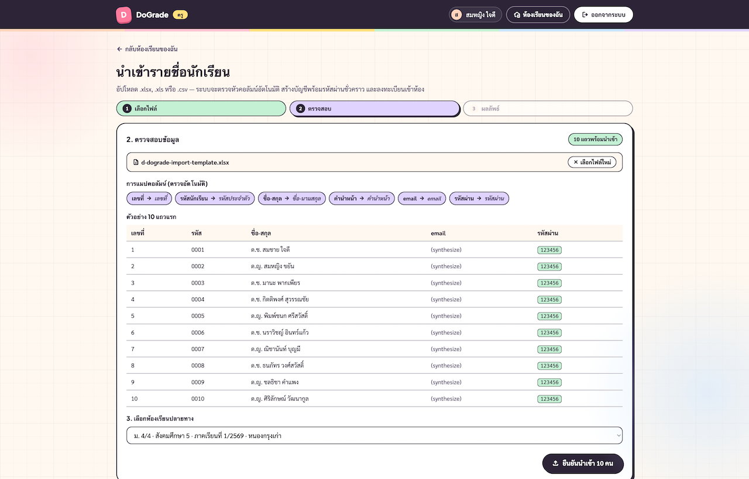Click the สมหญิง ใจดี user avatar circle

pyautogui.click(x=456, y=15)
